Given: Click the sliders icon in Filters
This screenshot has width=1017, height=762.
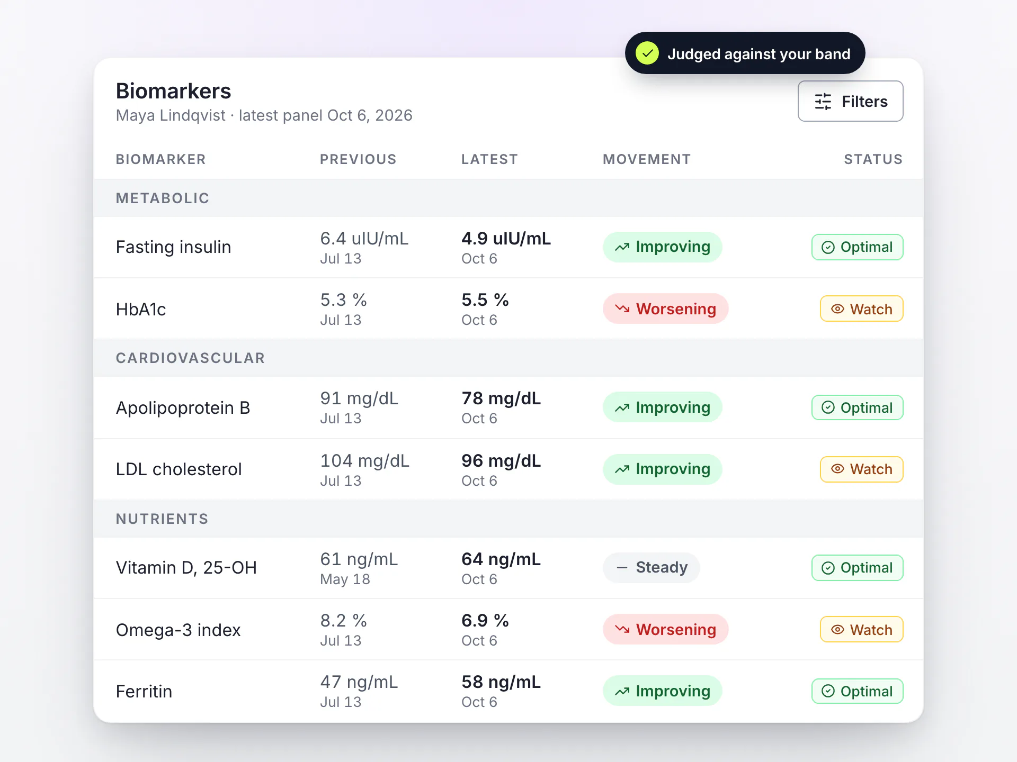Looking at the screenshot, I should pyautogui.click(x=823, y=102).
